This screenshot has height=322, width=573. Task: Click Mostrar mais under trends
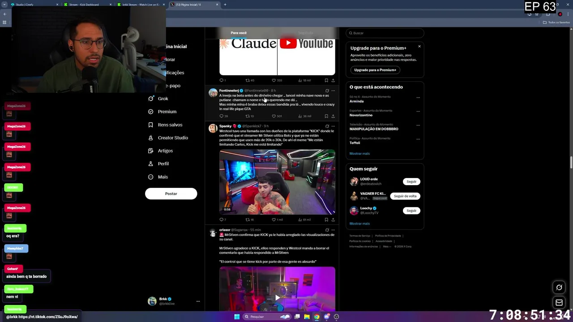tap(359, 153)
